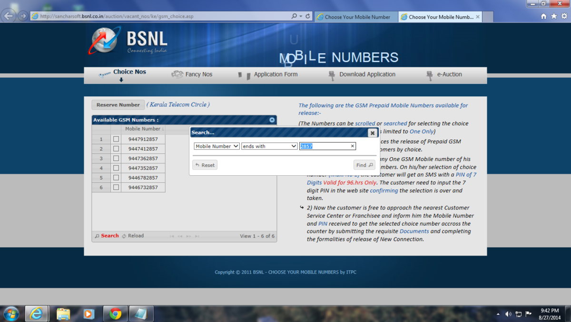Tick the checkbox for number 9446782857
The height and width of the screenshot is (322, 571).
(x=116, y=178)
